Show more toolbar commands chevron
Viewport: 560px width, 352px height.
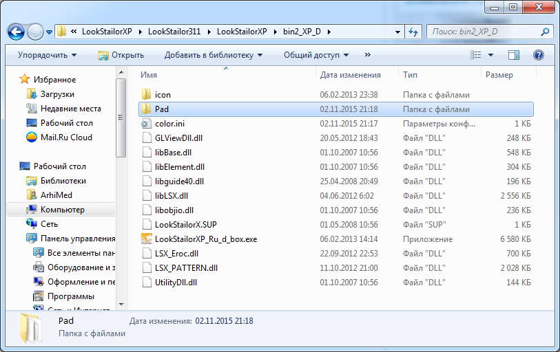point(368,55)
